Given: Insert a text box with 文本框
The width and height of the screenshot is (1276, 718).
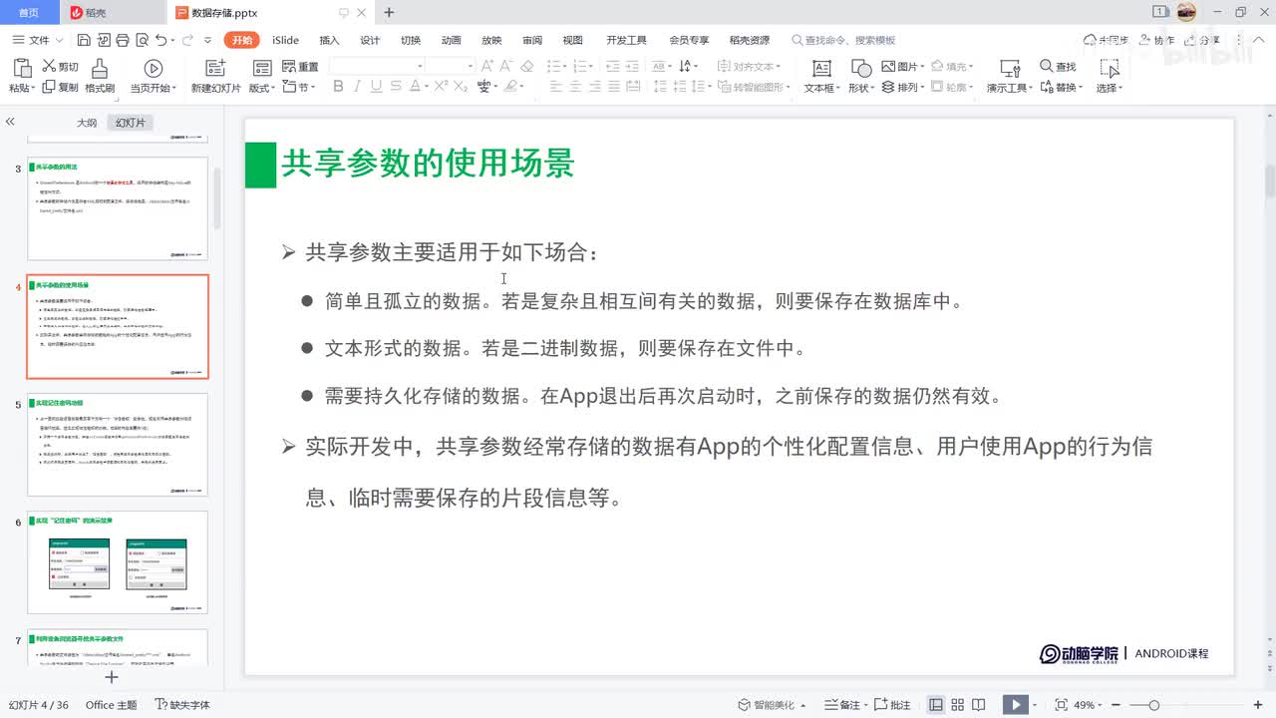Looking at the screenshot, I should point(820,76).
